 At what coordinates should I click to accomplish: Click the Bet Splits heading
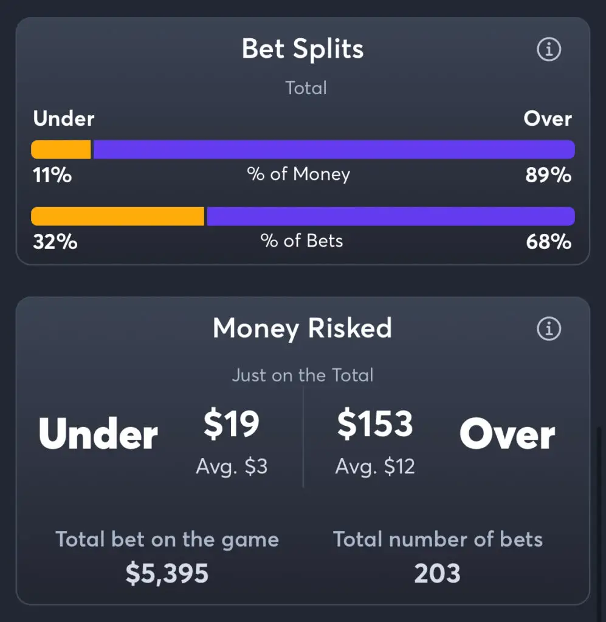pyautogui.click(x=303, y=49)
